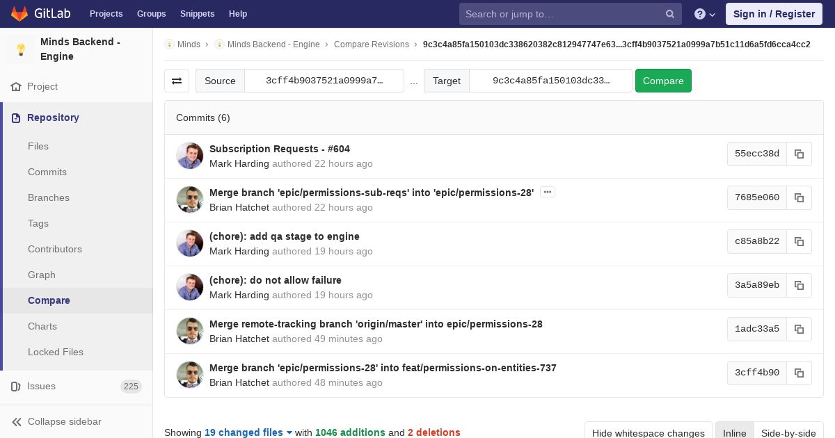The height and width of the screenshot is (438, 835).
Task: Copy commit SHA c85a8b22
Action: coord(799,242)
